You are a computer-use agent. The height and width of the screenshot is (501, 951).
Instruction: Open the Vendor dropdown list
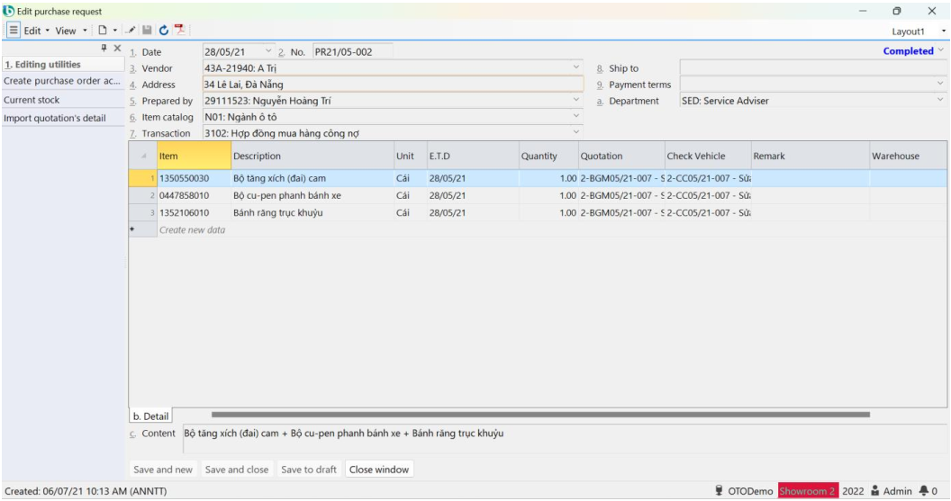click(x=576, y=68)
